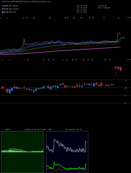Click the 'Avg V: 0 M' value
131x173 pixels.
point(102,6)
